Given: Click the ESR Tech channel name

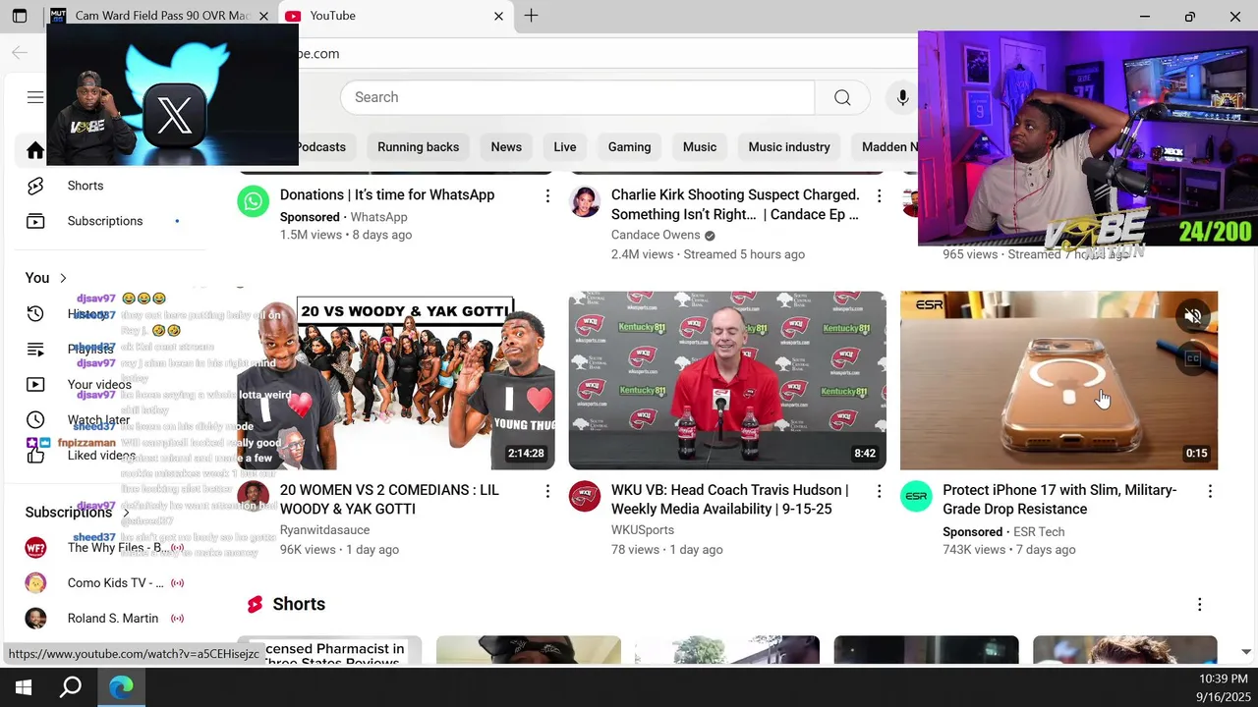Looking at the screenshot, I should pos(1039,532).
